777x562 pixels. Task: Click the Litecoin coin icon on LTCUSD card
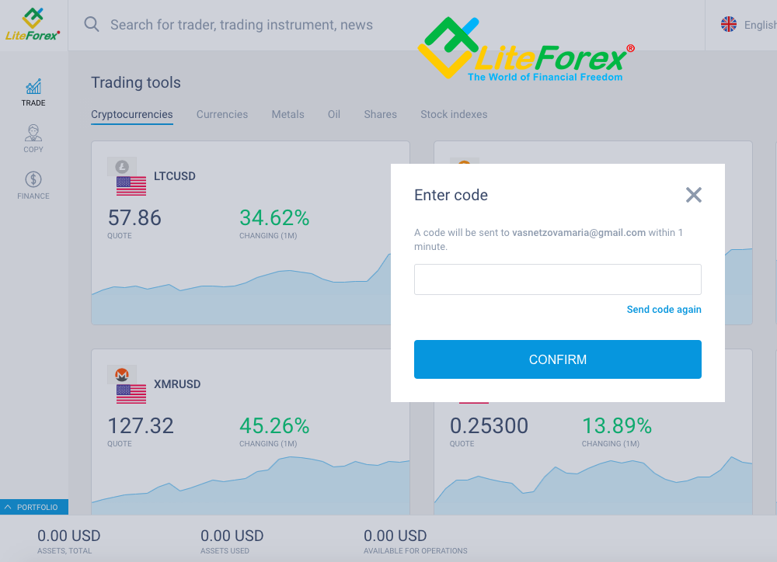pos(122,167)
